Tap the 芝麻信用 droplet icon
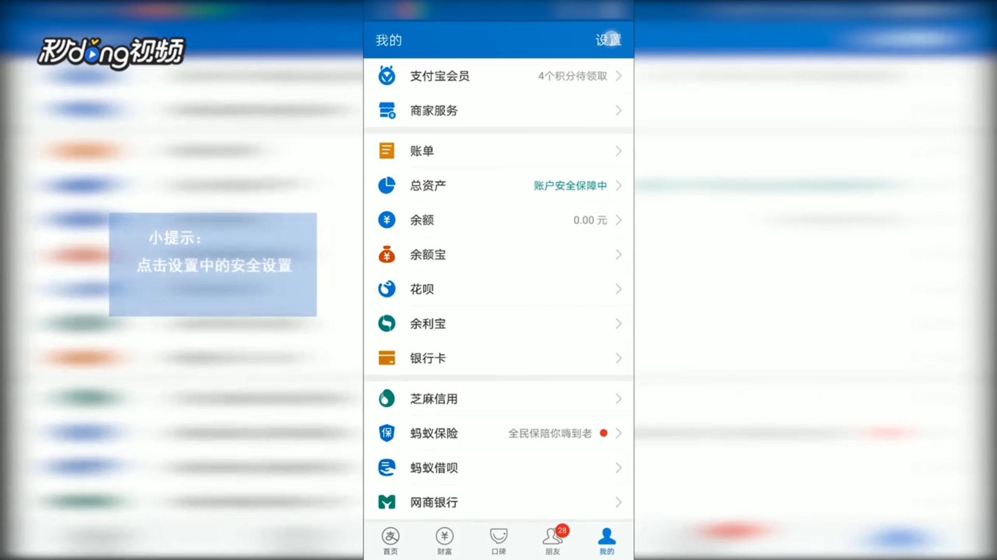Screen dimensions: 997x560 [x=387, y=399]
